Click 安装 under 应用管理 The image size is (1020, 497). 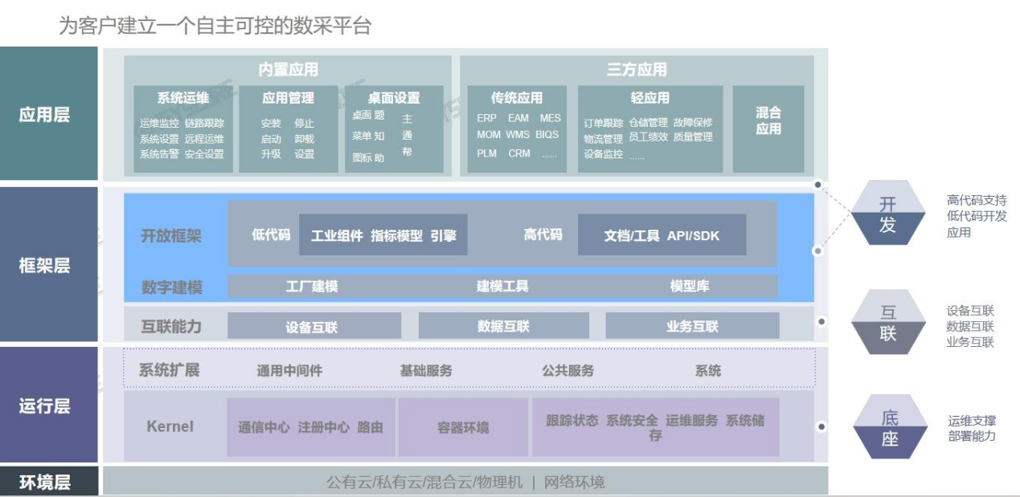tap(271, 124)
